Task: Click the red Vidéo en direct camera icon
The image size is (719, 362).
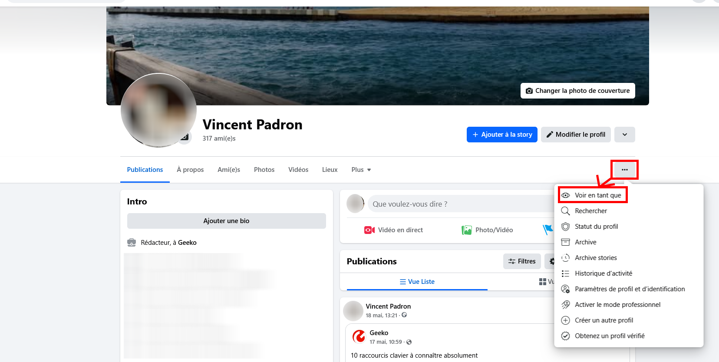Action: coord(369,230)
